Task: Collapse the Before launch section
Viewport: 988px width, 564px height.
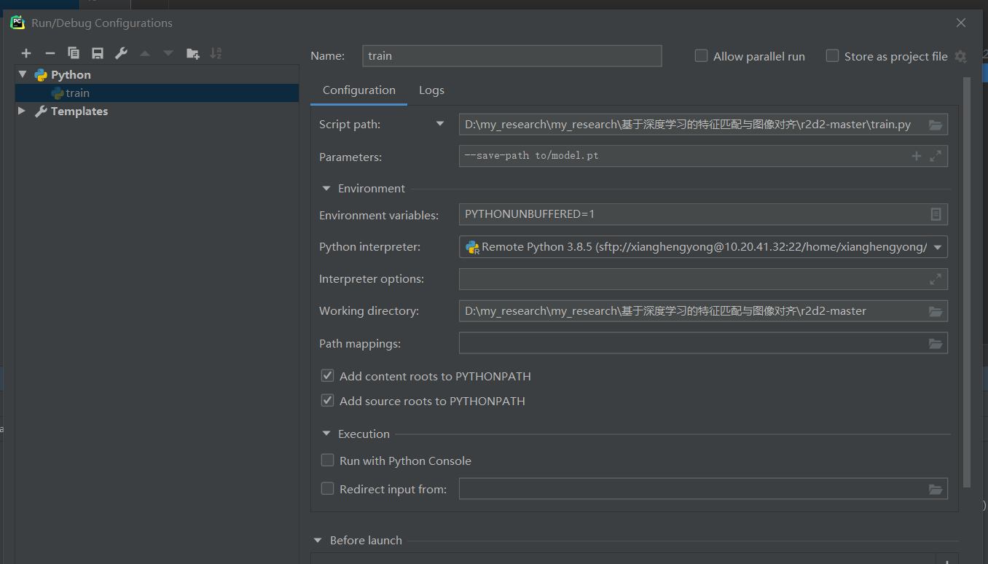Action: tap(318, 540)
